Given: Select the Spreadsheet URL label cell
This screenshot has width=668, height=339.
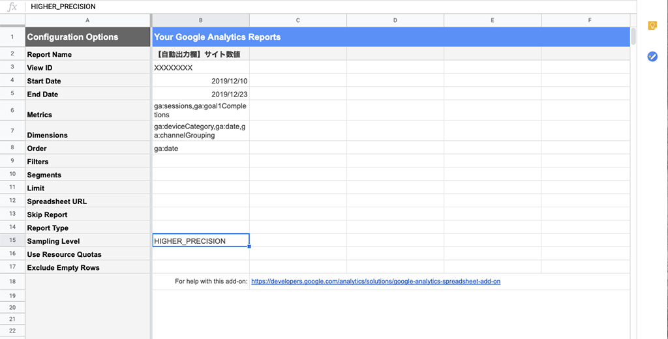Looking at the screenshot, I should click(88, 201).
